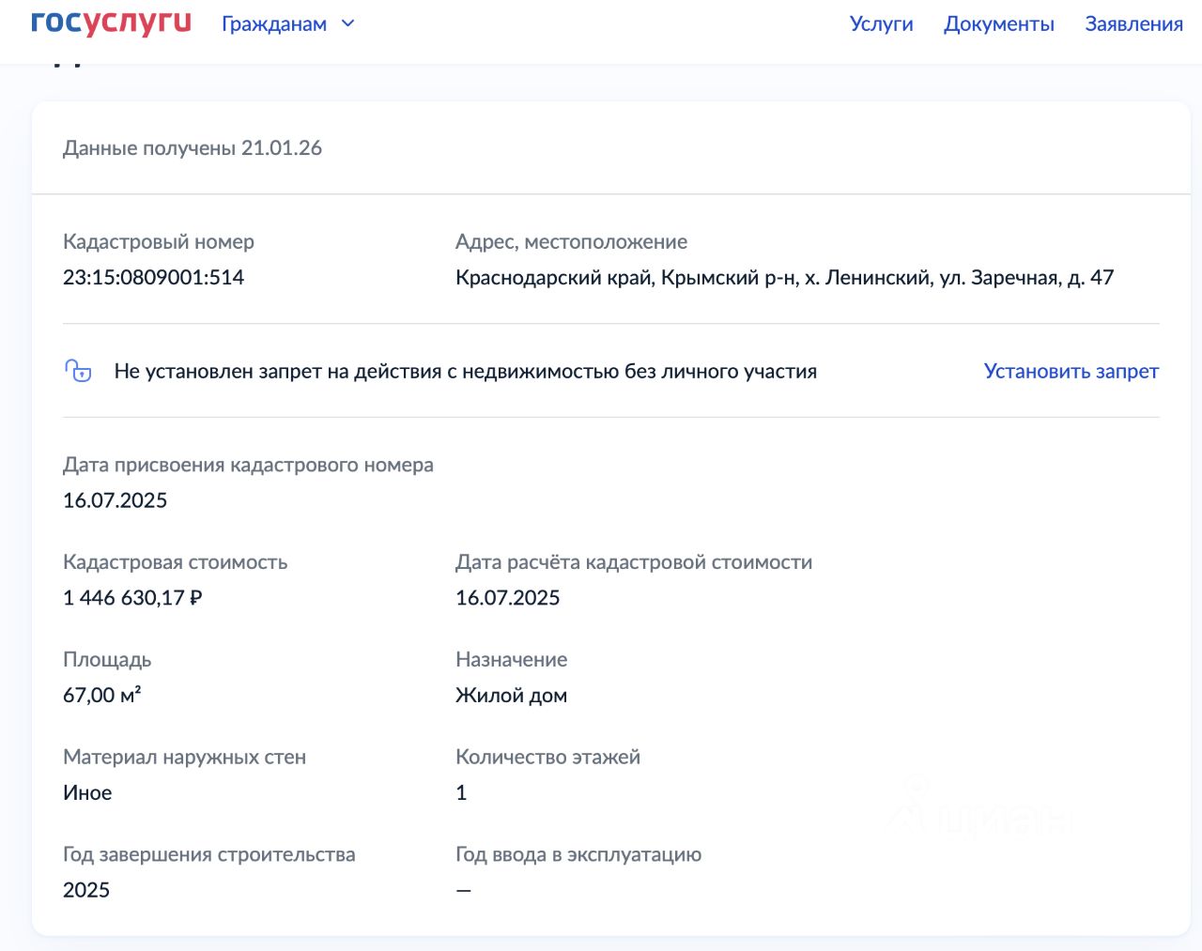
Task: Open the Документы menu item
Action: (998, 24)
